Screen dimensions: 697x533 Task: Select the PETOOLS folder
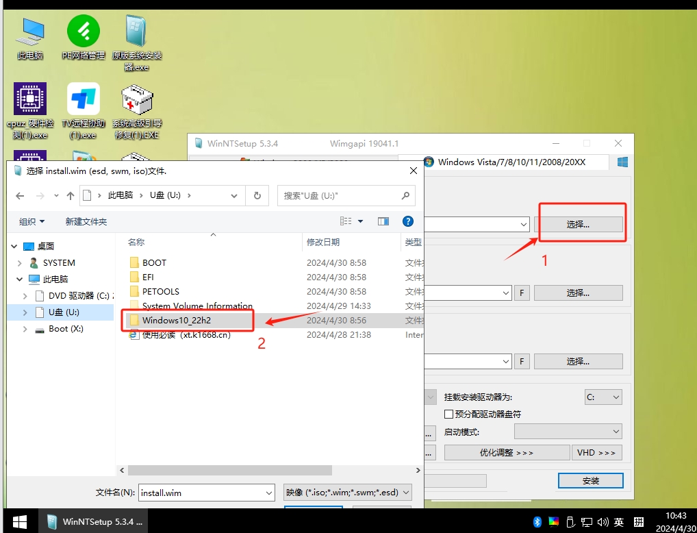click(160, 291)
